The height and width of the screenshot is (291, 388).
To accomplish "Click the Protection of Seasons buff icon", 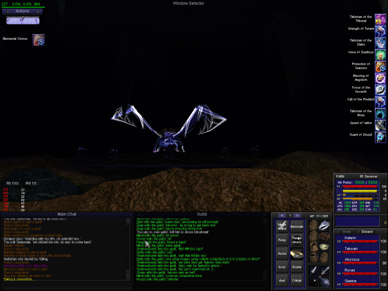I will [x=380, y=67].
